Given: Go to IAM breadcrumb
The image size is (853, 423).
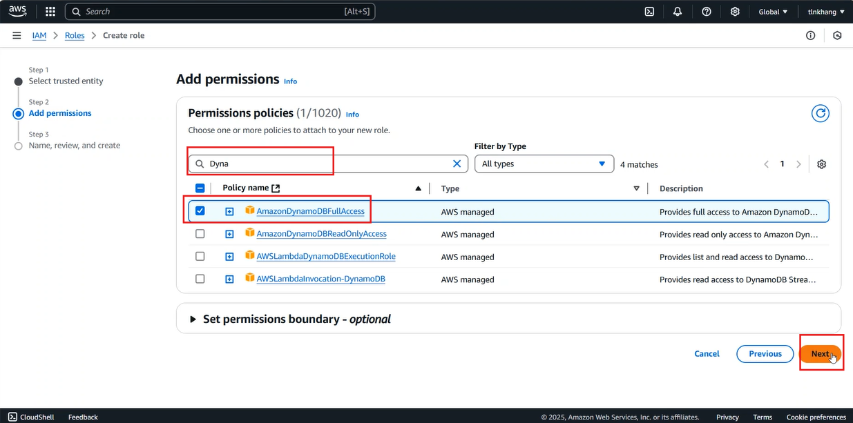Looking at the screenshot, I should point(39,35).
